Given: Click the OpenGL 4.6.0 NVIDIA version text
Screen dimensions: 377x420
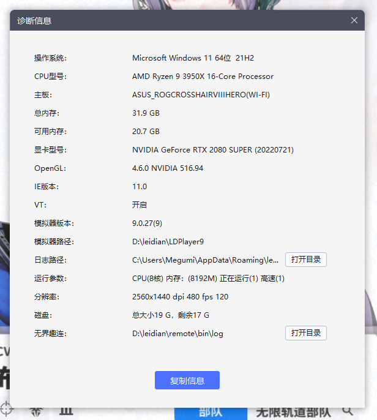Looking at the screenshot, I should coord(168,168).
